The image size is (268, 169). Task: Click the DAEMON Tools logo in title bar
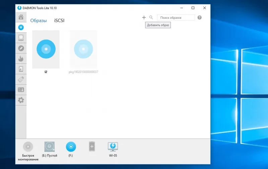pyautogui.click(x=19, y=8)
